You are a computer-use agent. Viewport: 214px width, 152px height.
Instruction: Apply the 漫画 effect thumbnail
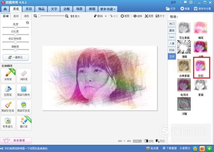(184, 47)
